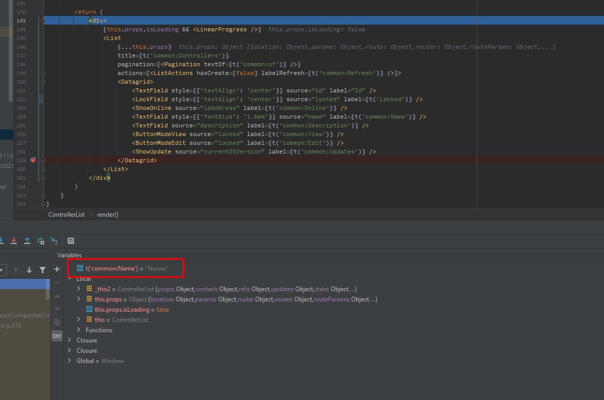Select the this.props.isLoading variable row
This screenshot has width=604, height=400.
[x=131, y=310]
